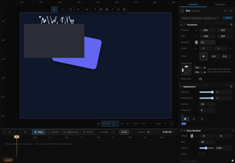Open the Sequences timeline tab
The width and height of the screenshot is (235, 163).
click(70, 132)
